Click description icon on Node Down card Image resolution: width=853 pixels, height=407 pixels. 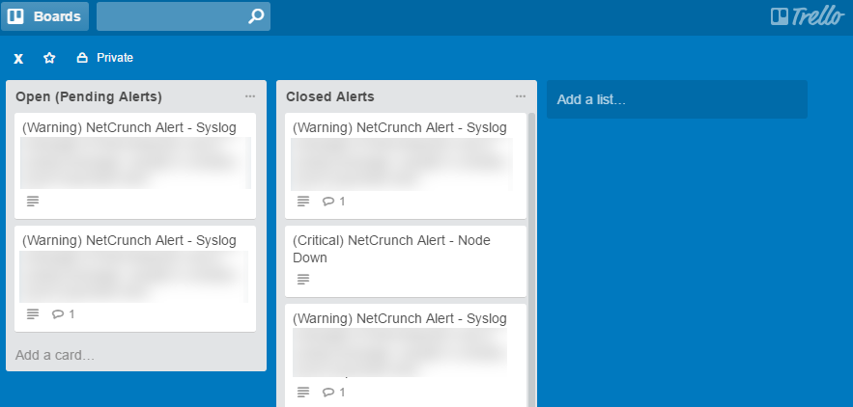(303, 280)
